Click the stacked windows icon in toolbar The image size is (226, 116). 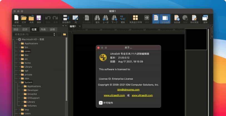click(x=205, y=18)
